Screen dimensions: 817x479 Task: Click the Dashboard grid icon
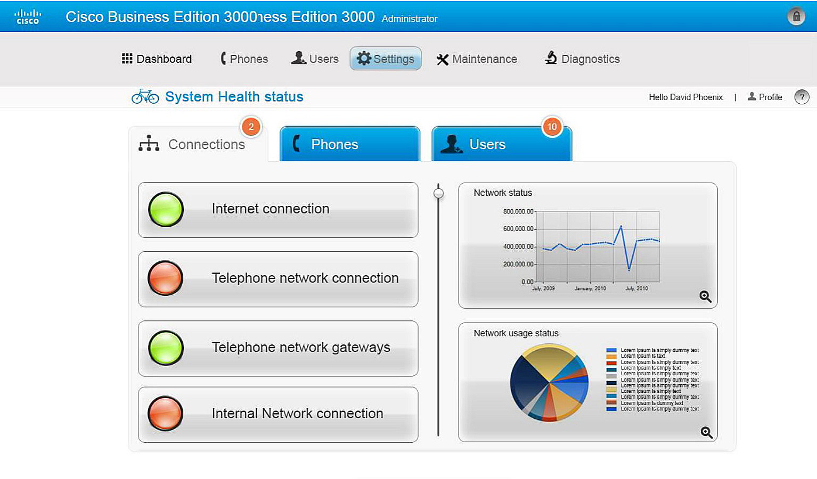coord(127,59)
